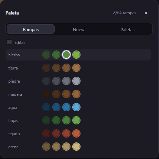Select second swatch in agua ramp
Screen dimensions: 159x159
pos(56,107)
